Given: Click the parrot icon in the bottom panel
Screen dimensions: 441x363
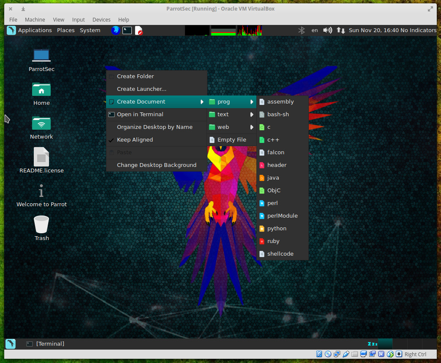Looking at the screenshot, I should (x=11, y=344).
